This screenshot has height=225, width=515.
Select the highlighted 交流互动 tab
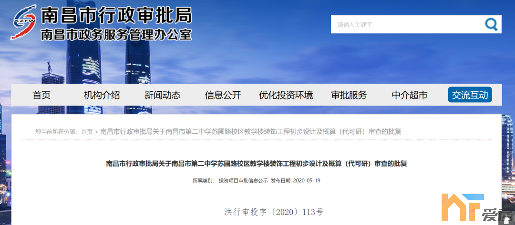[470, 95]
